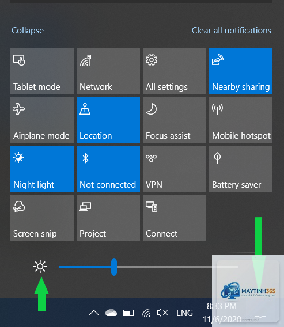
Task: Click the muted volume tray icon
Action: pos(162,313)
